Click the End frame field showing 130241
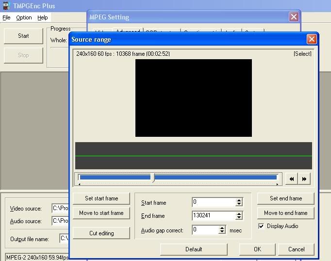 214,215
